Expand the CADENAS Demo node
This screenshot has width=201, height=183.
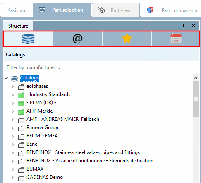click(x=13, y=178)
